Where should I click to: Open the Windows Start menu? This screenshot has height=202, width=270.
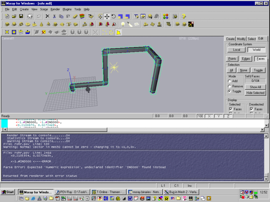[8, 192]
